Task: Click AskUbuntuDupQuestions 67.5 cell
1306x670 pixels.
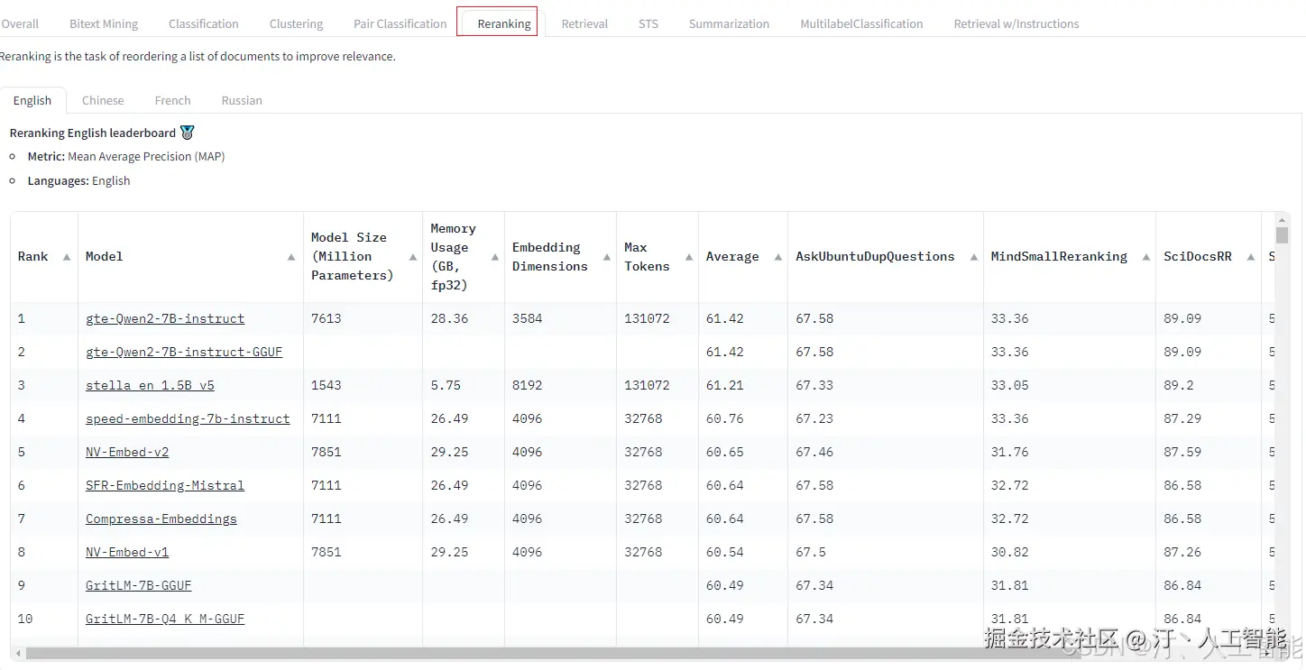Action: pyautogui.click(x=811, y=552)
